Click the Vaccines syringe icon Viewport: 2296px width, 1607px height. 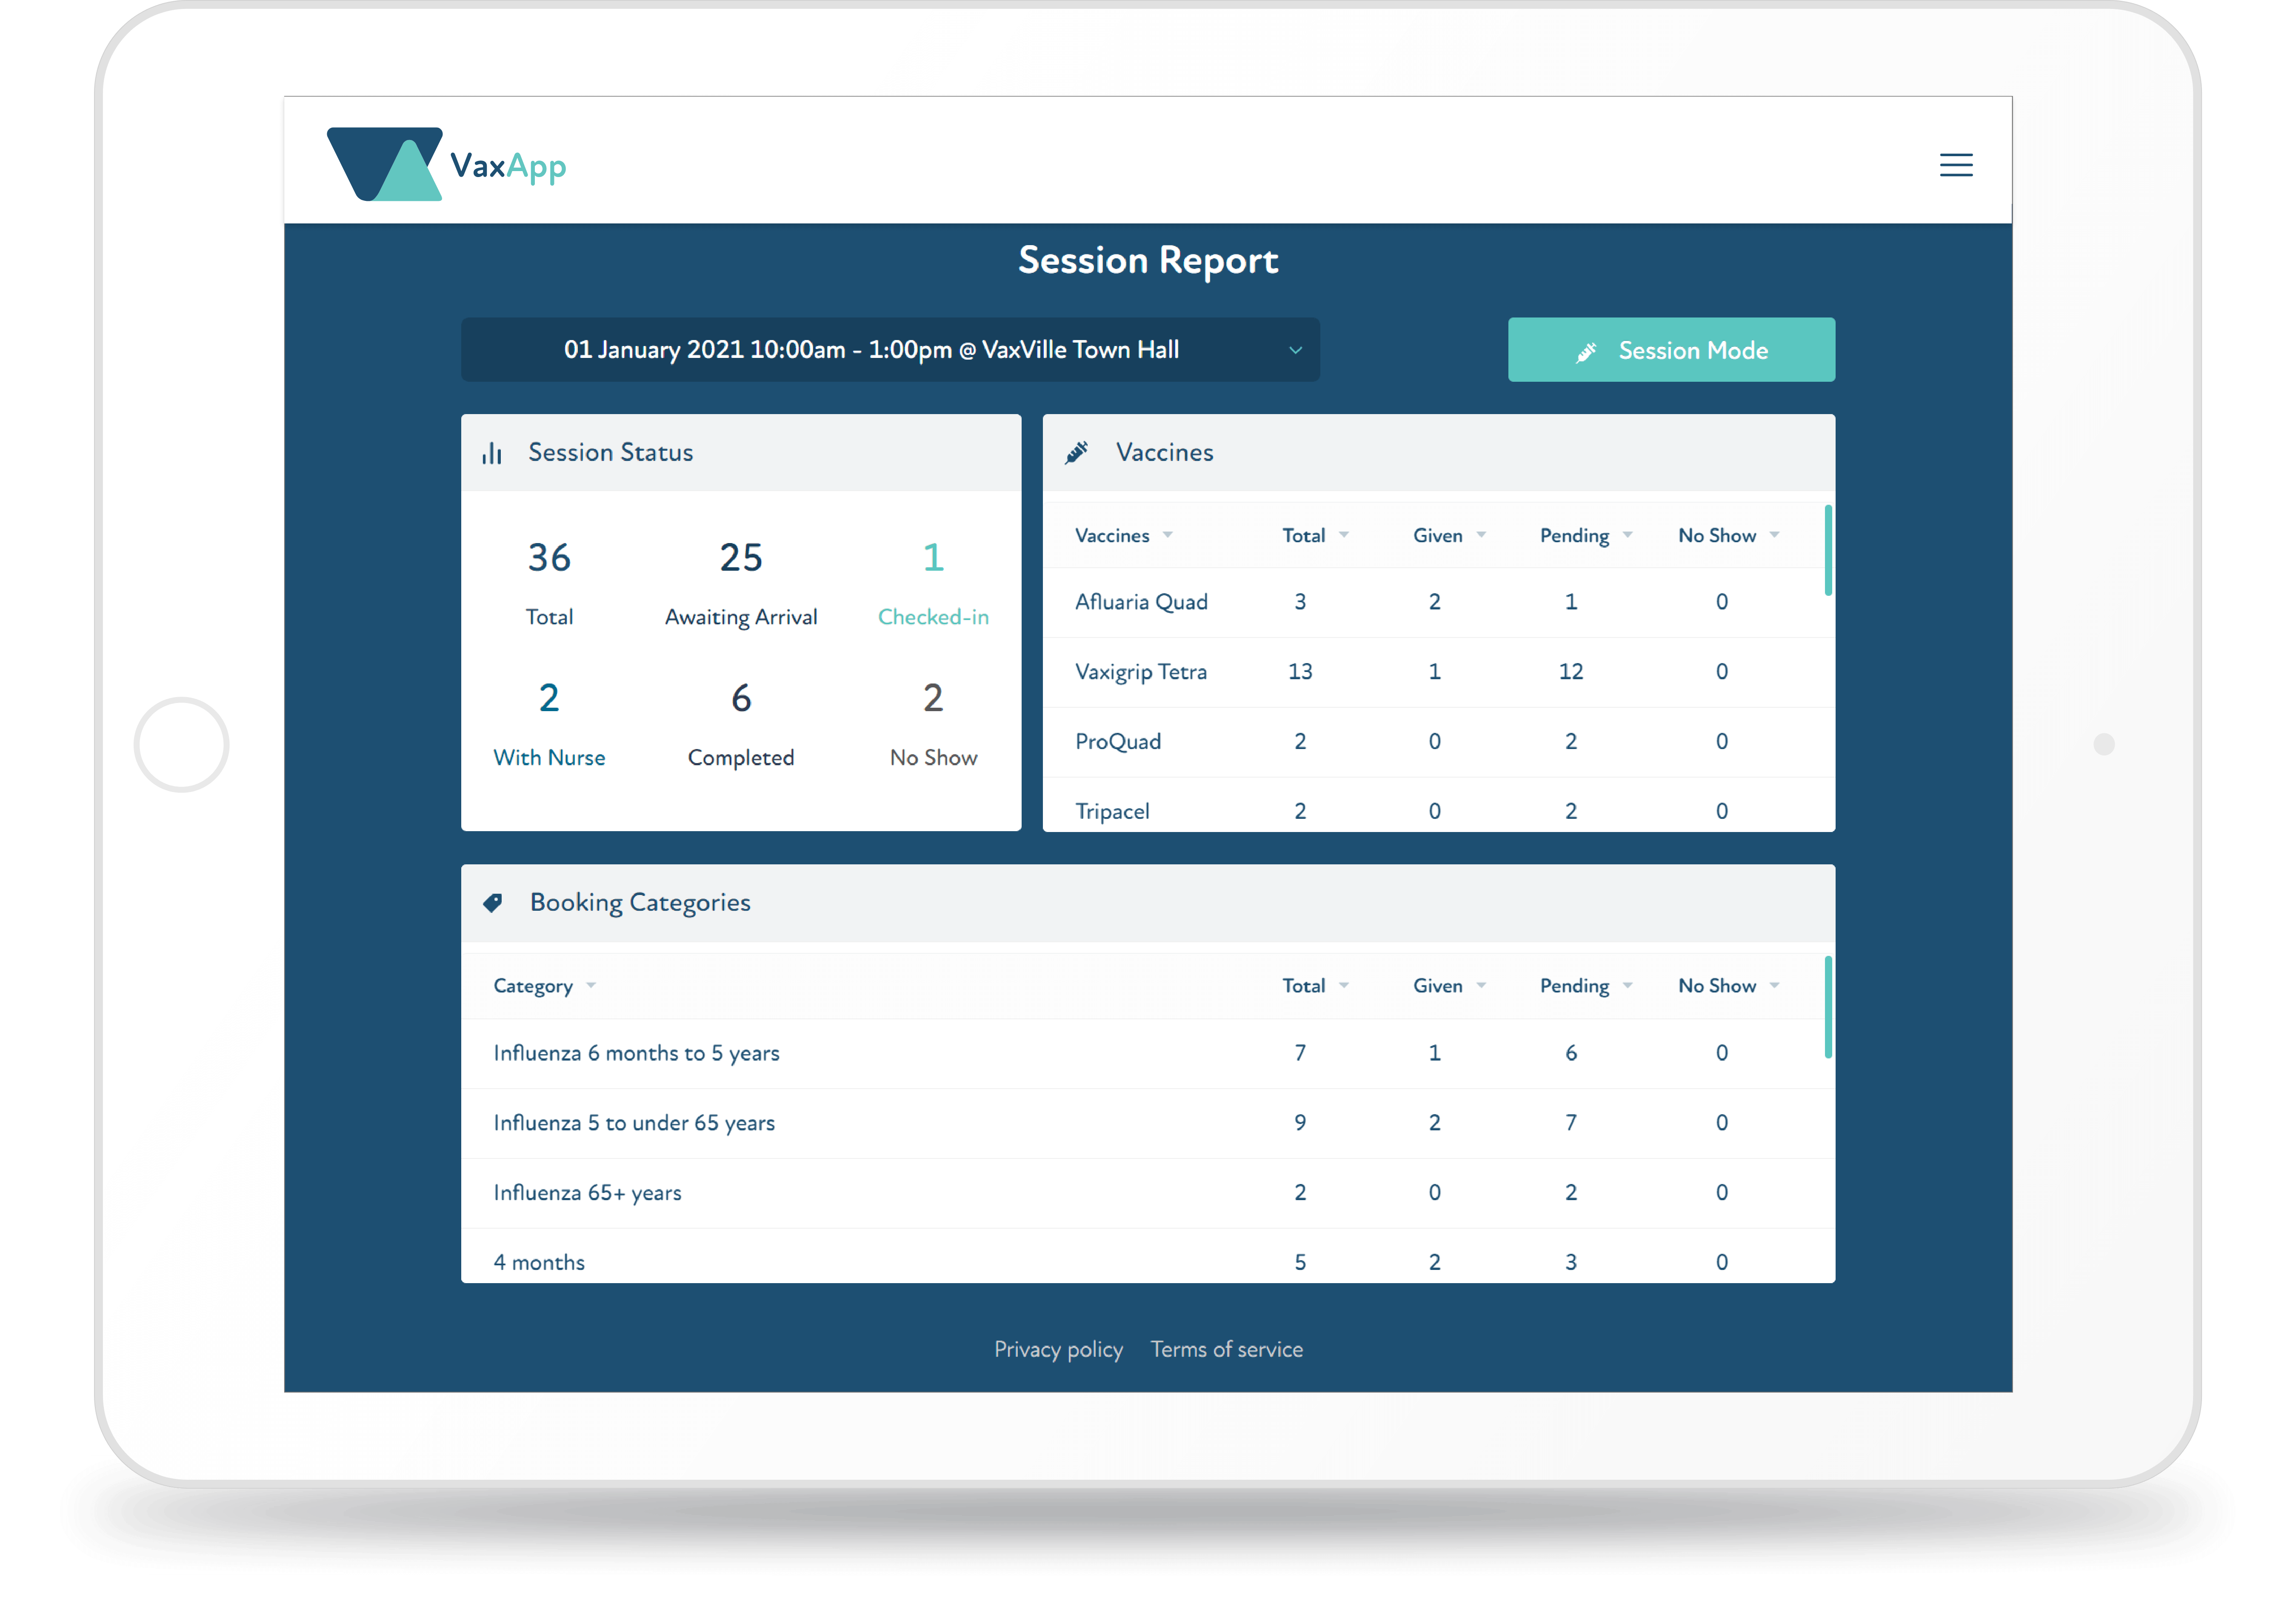pos(1076,453)
